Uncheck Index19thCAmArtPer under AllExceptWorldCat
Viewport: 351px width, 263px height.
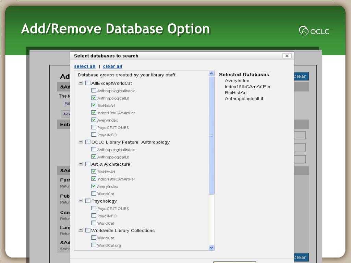[94, 112]
